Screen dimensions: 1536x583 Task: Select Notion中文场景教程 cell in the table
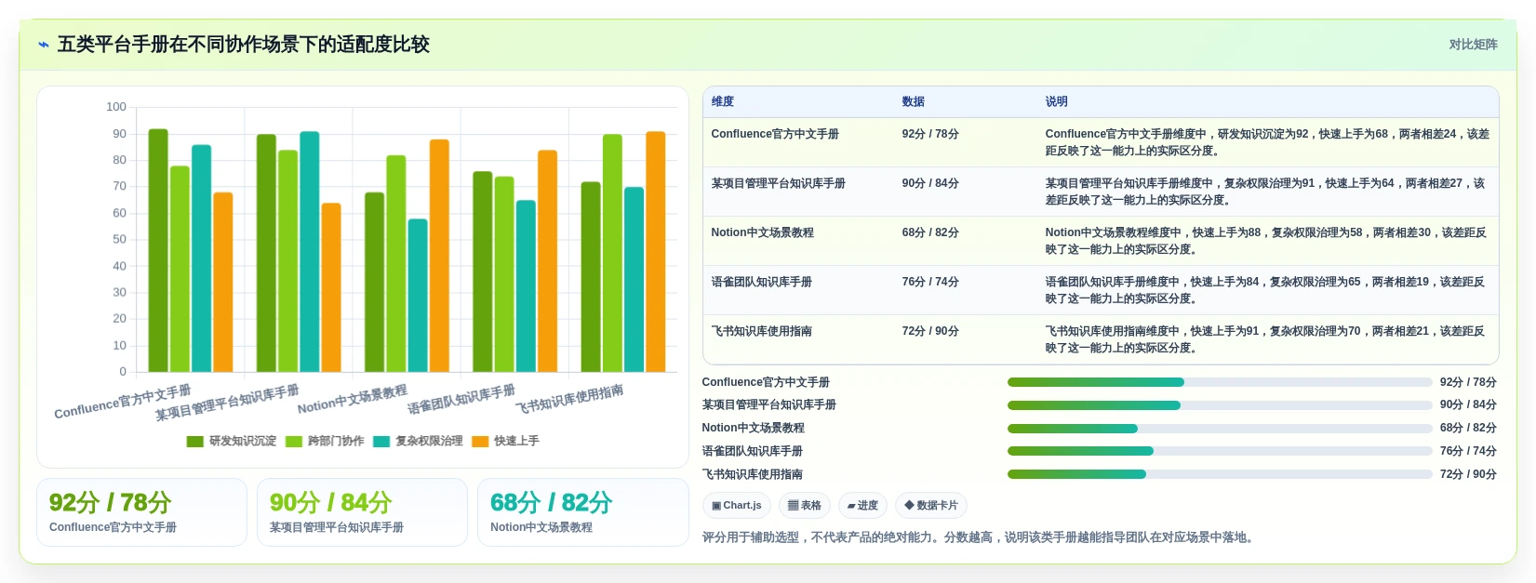[762, 232]
